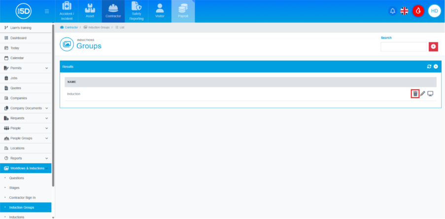Click Induction Groups breadcrumb
Viewport: 445px width, 219px height.
coord(97,28)
